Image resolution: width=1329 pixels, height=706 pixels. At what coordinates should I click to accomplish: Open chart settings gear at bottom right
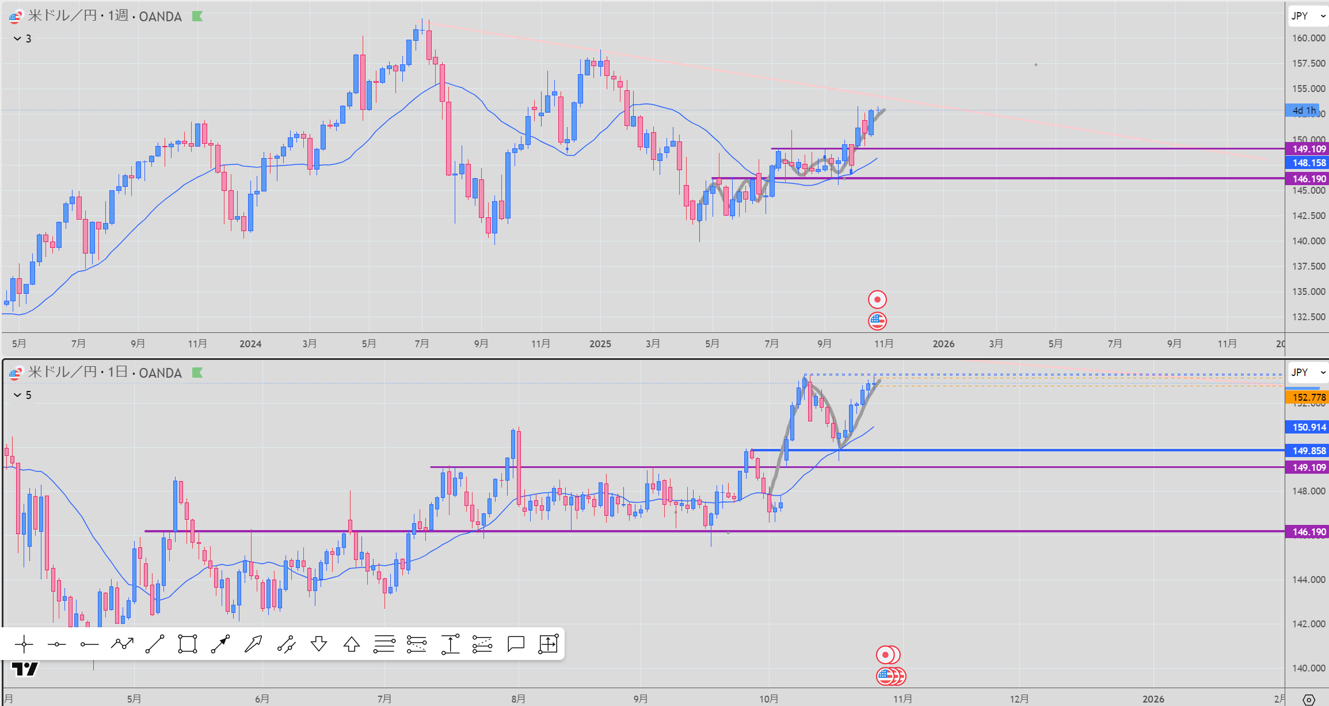click(x=1308, y=699)
